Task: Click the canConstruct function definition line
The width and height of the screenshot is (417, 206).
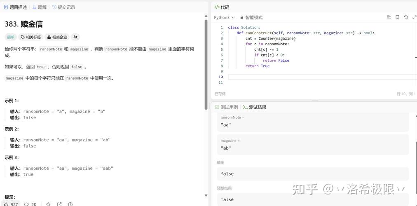Action: [x=305, y=33]
